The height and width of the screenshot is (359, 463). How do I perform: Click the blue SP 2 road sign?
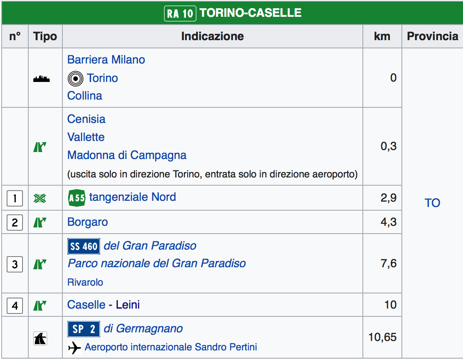tap(84, 329)
